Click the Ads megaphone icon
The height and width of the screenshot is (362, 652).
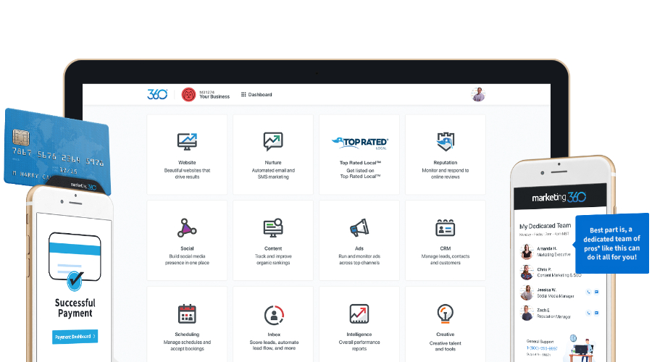(x=359, y=228)
